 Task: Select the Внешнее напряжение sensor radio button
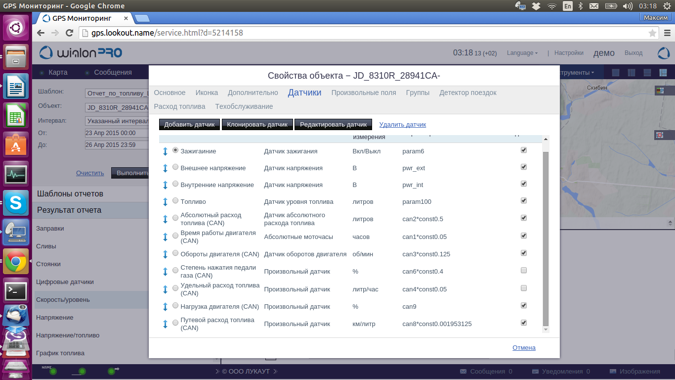point(175,167)
